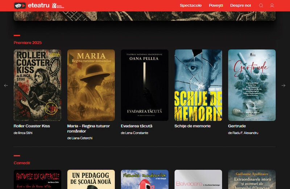Screen dimensions: 290x189
Task: Open the Spectacole menu
Action: click(x=191, y=5)
